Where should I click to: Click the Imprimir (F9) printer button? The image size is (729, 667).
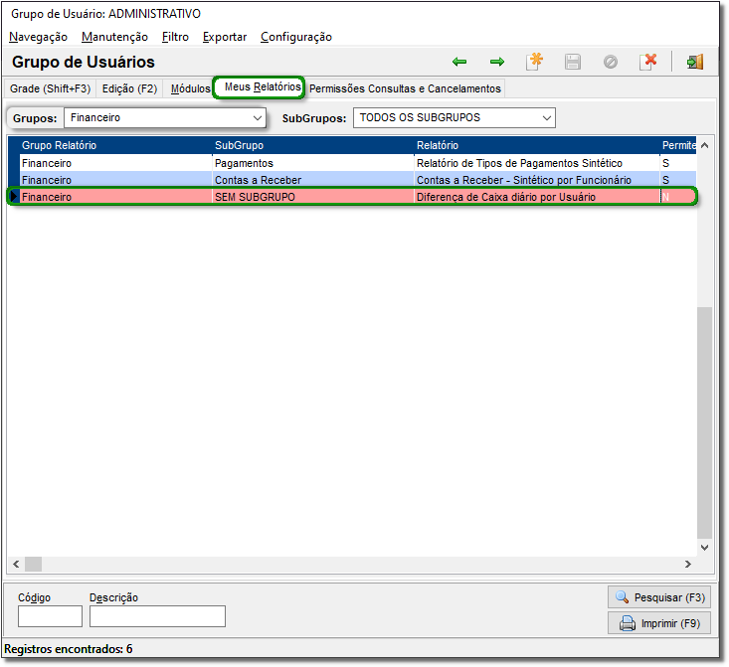[x=659, y=623]
